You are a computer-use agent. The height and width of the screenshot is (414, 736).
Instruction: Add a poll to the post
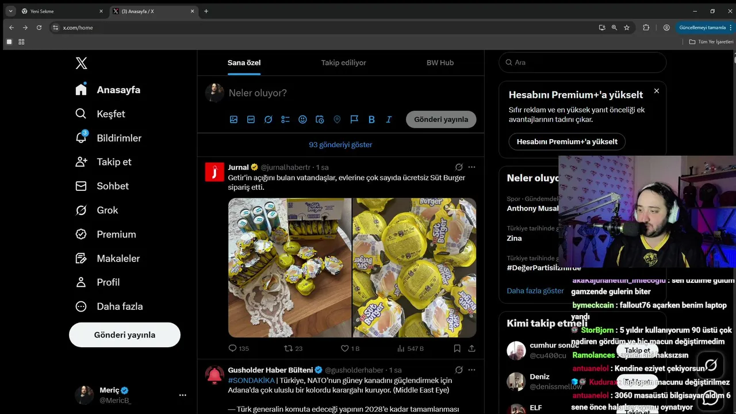285,120
